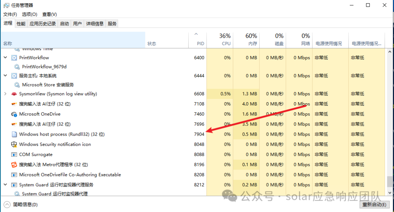Switch to the 详细信息 tab
394x212 pixels.
(x=94, y=24)
